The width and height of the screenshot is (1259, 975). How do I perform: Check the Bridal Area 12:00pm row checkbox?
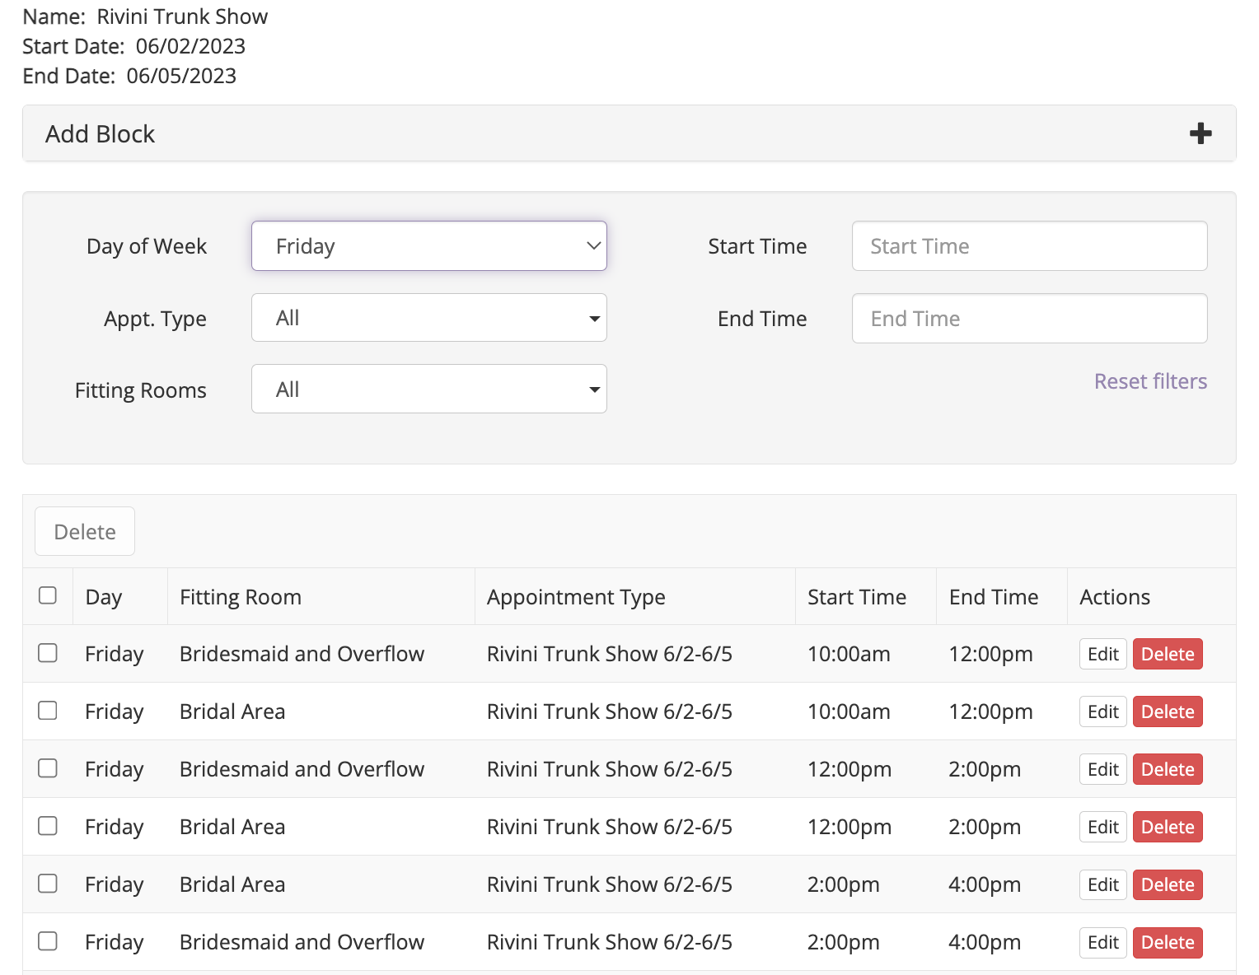[x=48, y=826]
